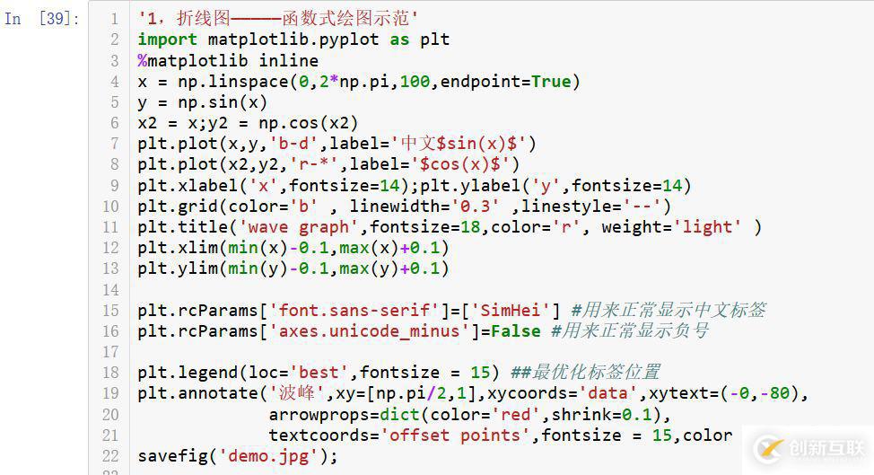Click the "savefig(" call on line 22
Image resolution: width=874 pixels, height=475 pixels.
[x=178, y=456]
